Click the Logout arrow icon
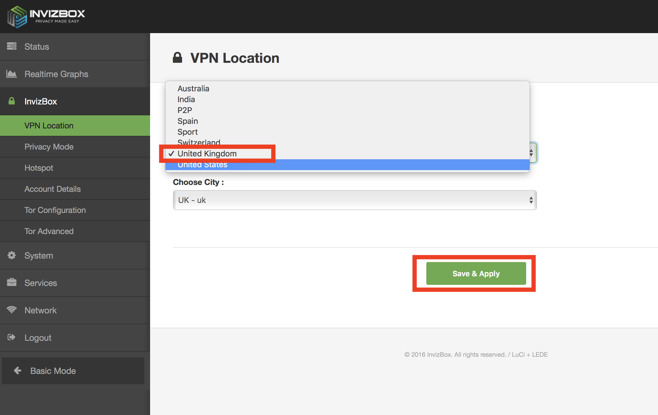 [12, 337]
